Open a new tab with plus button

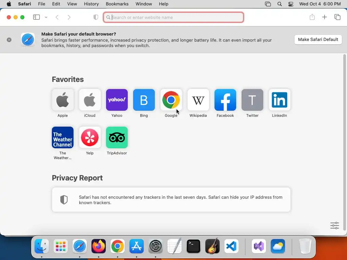(324, 17)
